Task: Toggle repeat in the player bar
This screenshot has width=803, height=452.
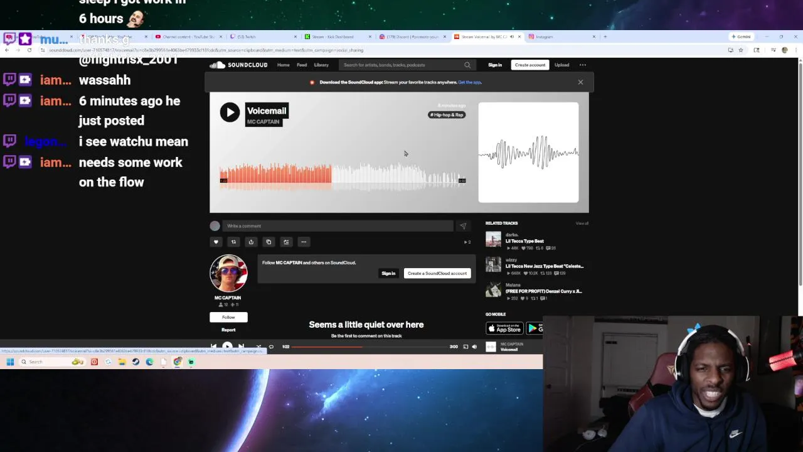Action: (x=271, y=347)
